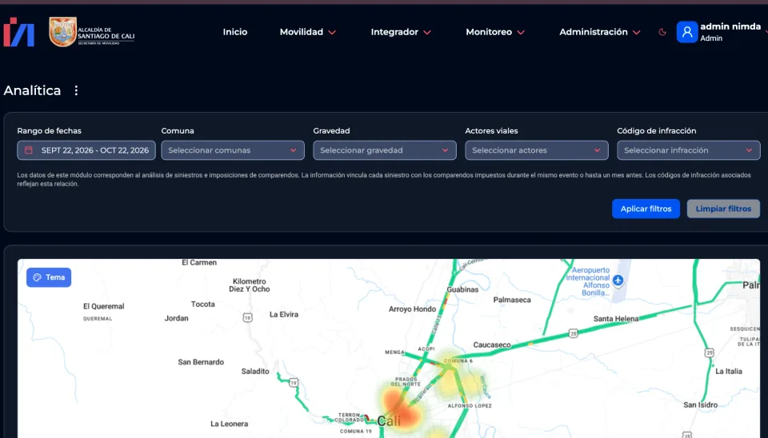Open the Tema map theme button

click(x=49, y=277)
